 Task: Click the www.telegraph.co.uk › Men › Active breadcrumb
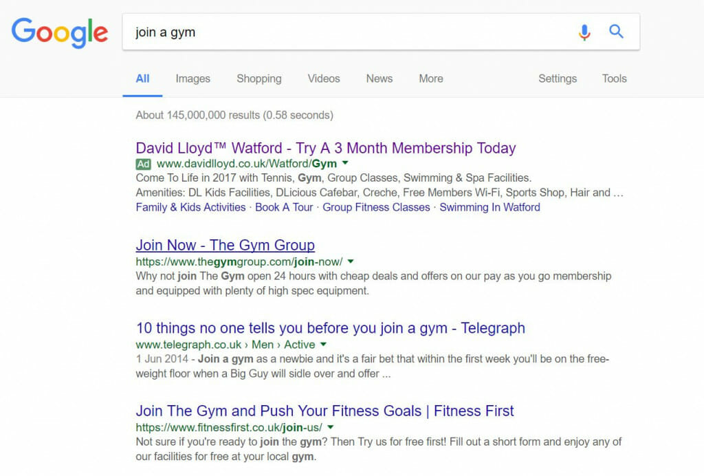(225, 345)
